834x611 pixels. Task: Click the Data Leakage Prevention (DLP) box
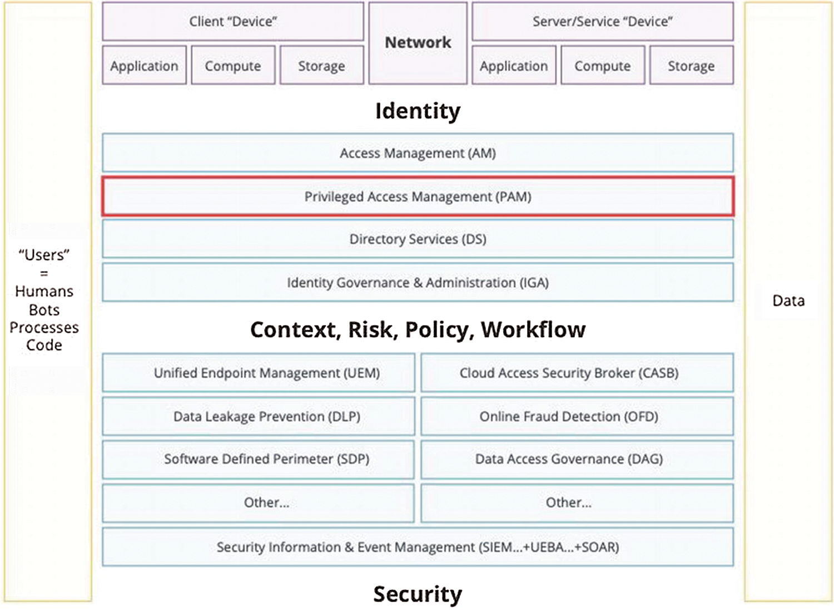click(259, 416)
